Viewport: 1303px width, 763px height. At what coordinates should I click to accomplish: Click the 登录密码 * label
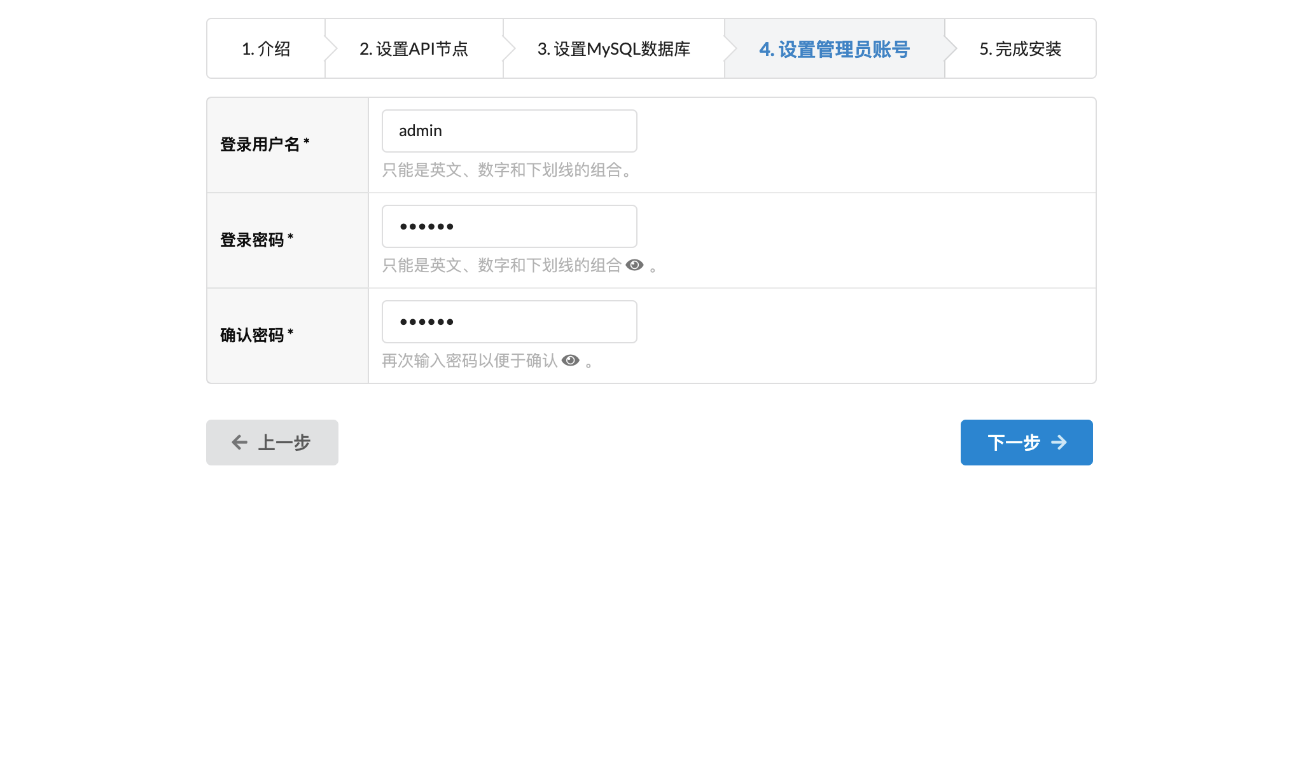tap(257, 240)
